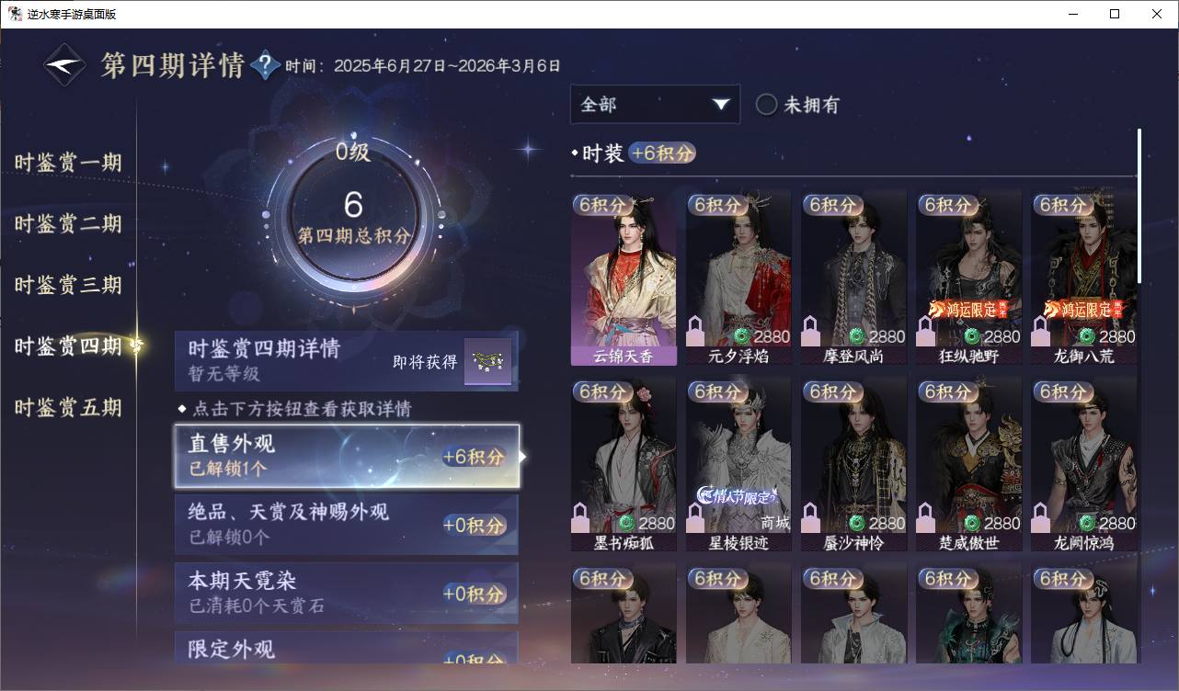
Task: Click the lock icon on 龙阙惊鸿
Action: click(1039, 518)
